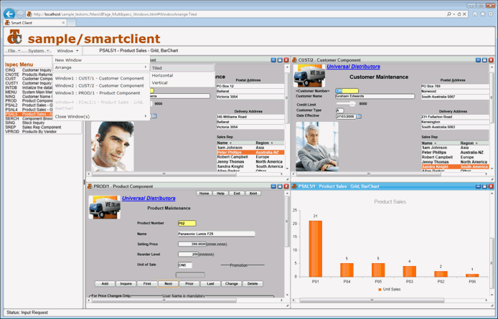
Task: Choose Horizontal from Arrange submenu
Action: coord(162,75)
